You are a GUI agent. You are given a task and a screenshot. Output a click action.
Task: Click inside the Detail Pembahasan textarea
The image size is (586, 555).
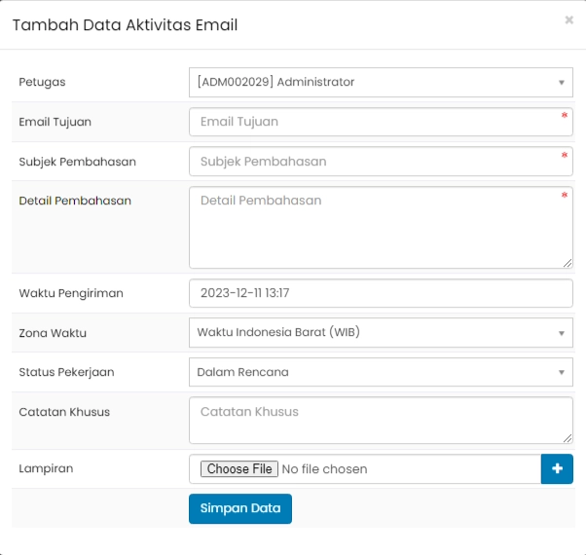click(381, 228)
